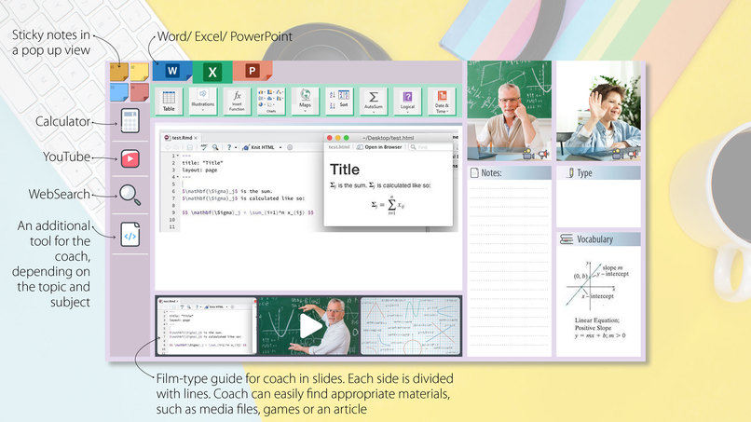Open the Charts group in the ribbon
Viewport: 751px width, 422px height.
pos(270,101)
